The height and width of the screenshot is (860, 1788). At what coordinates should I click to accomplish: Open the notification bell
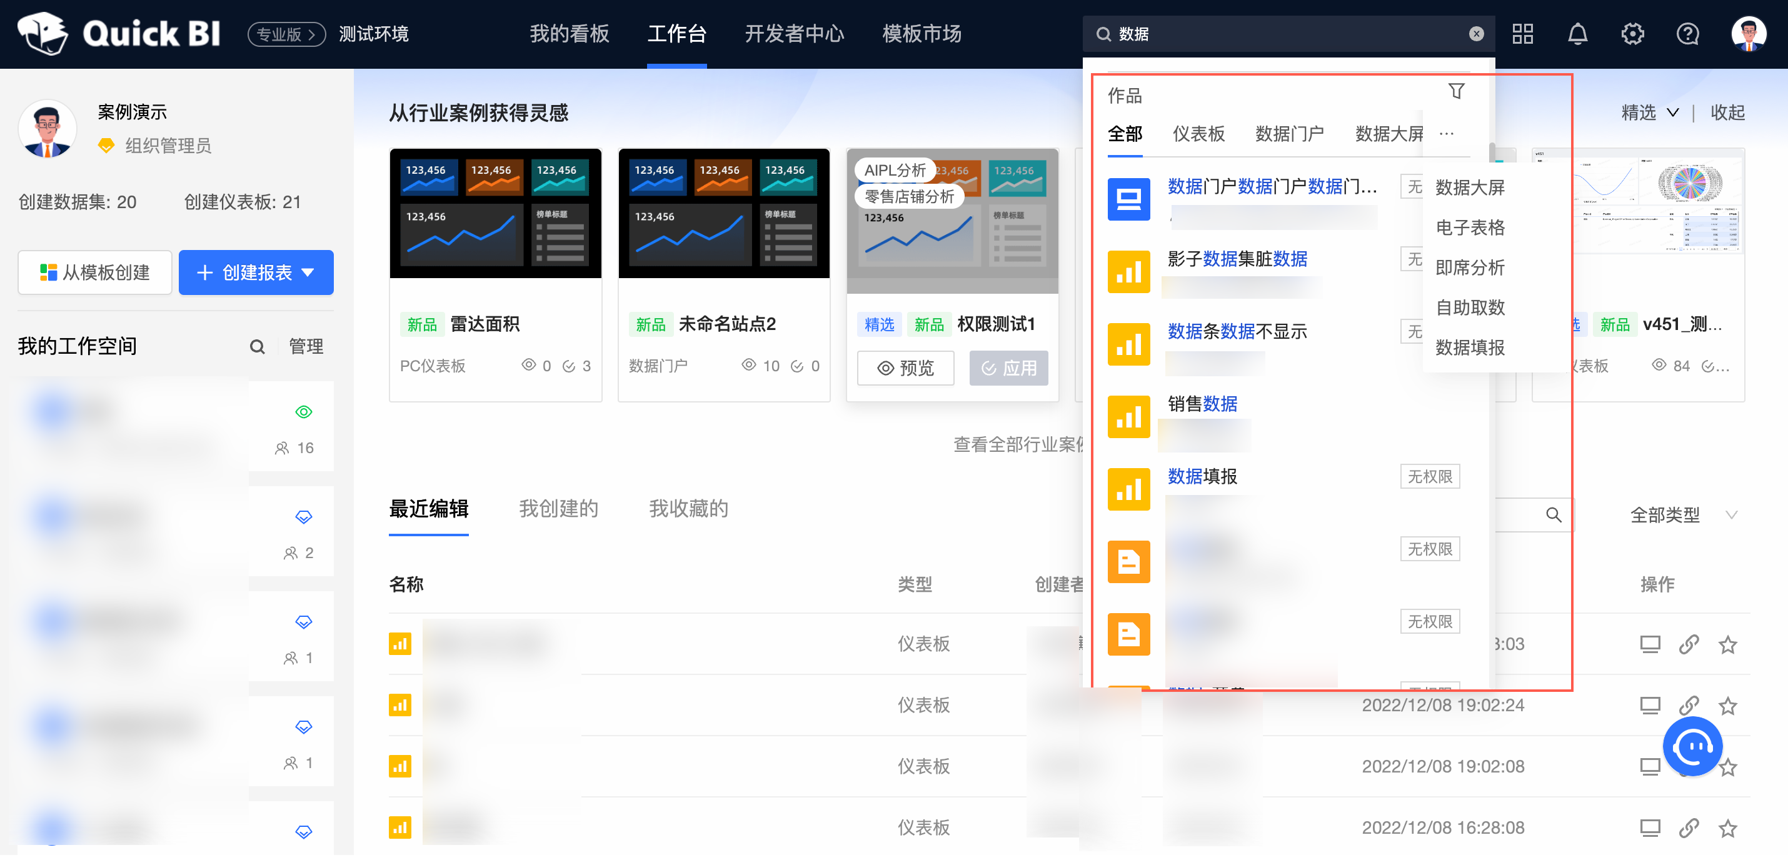coord(1578,33)
